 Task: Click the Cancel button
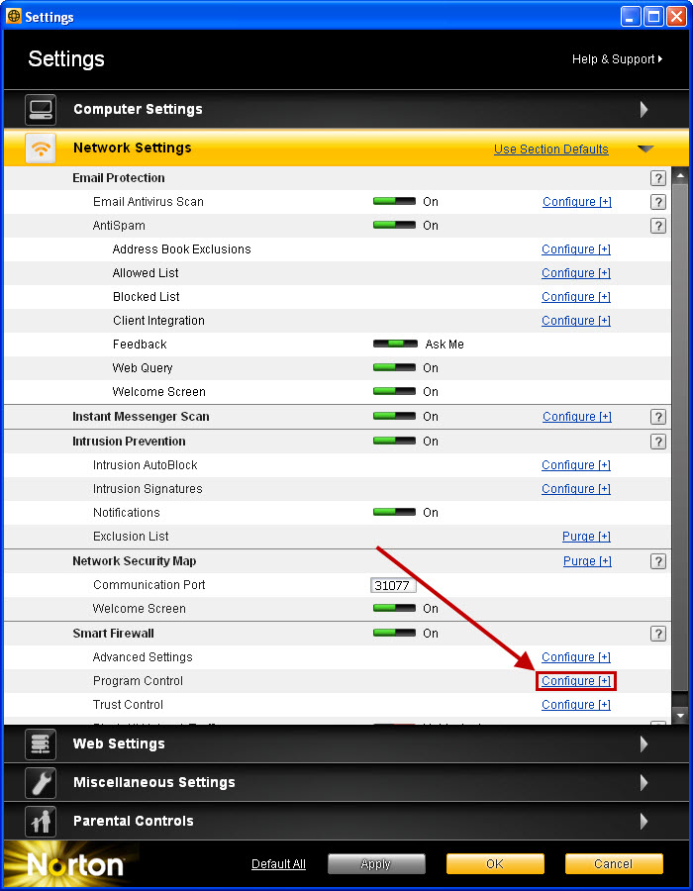[x=614, y=864]
